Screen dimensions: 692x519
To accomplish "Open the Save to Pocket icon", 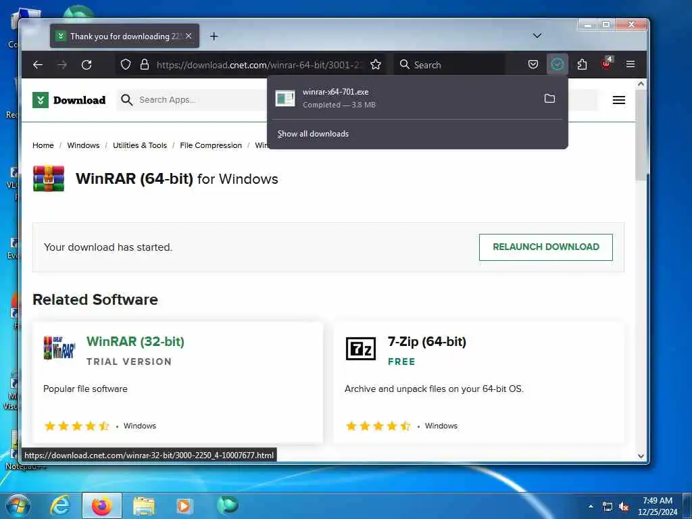I will pyautogui.click(x=533, y=65).
